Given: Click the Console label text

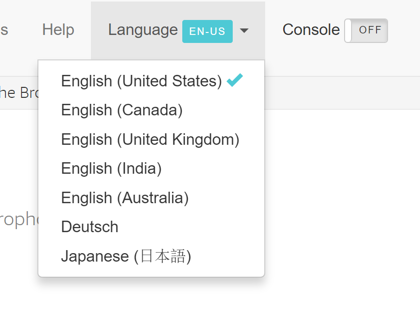Looking at the screenshot, I should coord(311,30).
